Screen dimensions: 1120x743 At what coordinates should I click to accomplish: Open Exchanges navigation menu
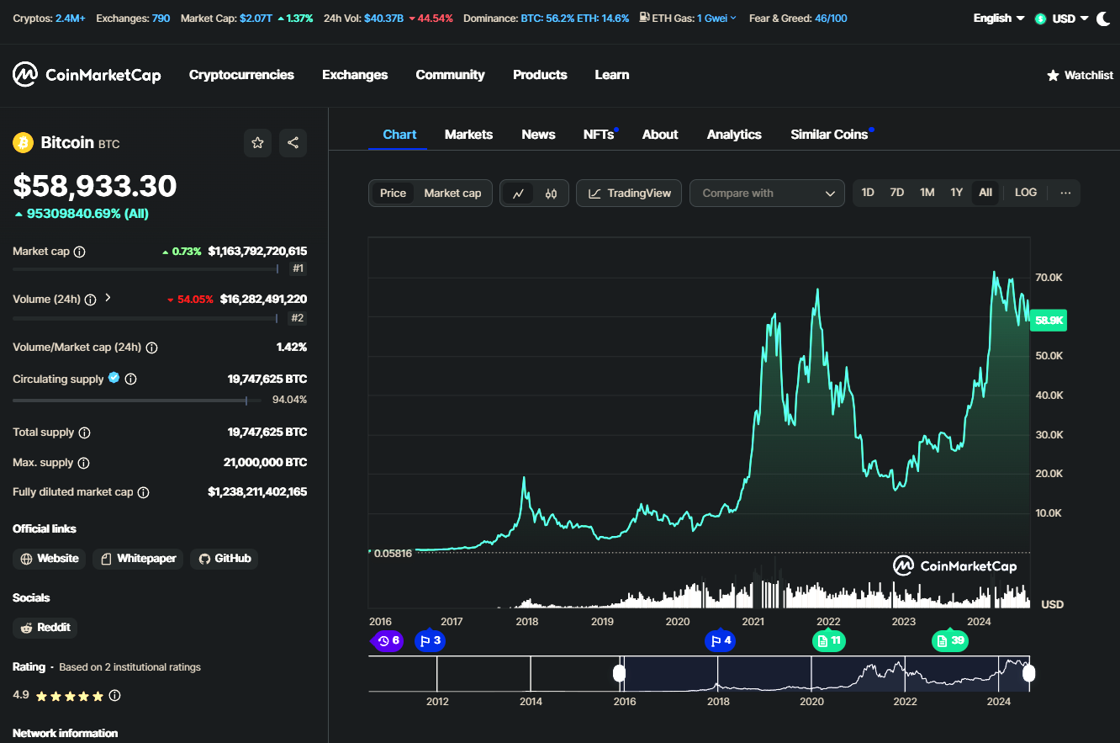click(x=355, y=75)
